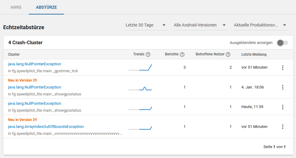Click the trend sparkline of the _gpstimer_tick cluster
Image resolution: width=296 pixels, height=158 pixels.
(x=140, y=68)
